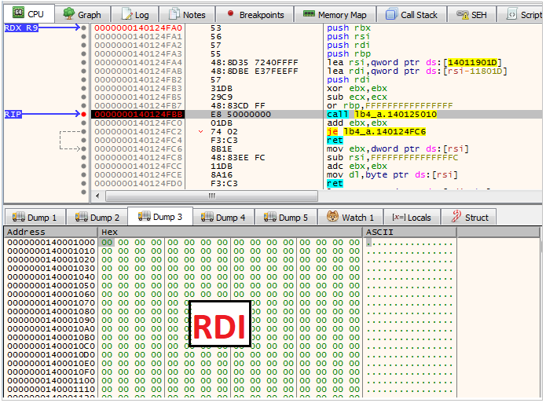Viewport: 546px width, 403px height.
Task: Click the disassembly horizontal scrollbar thumb
Action: [x=211, y=196]
